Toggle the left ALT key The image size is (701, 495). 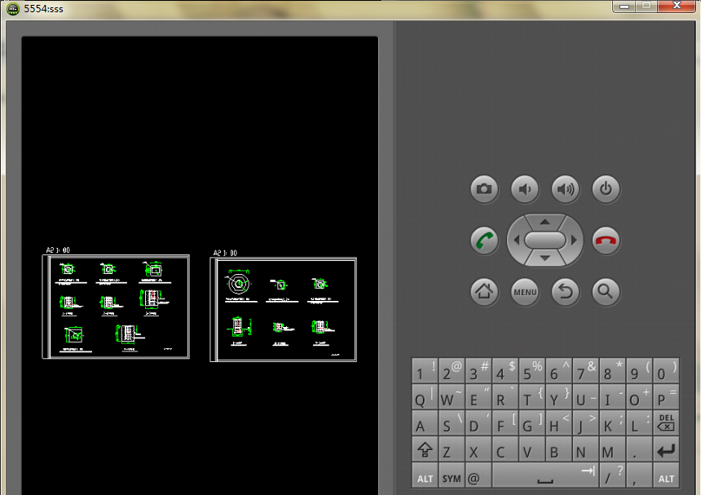pyautogui.click(x=425, y=477)
